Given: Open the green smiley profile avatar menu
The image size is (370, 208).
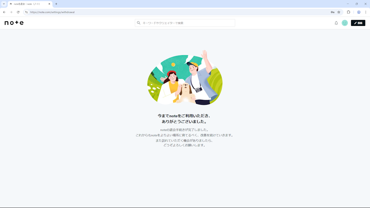Looking at the screenshot, I should point(345,23).
